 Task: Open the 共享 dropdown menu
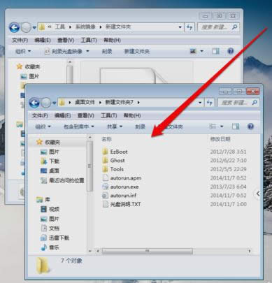[115, 126]
